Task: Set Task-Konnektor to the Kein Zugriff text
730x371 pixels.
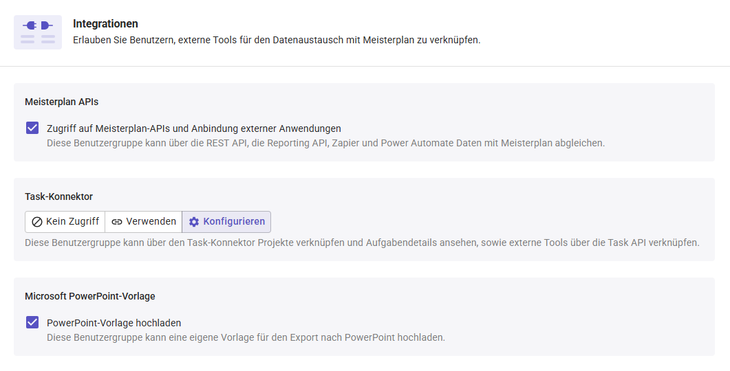Action: pyautogui.click(x=72, y=222)
